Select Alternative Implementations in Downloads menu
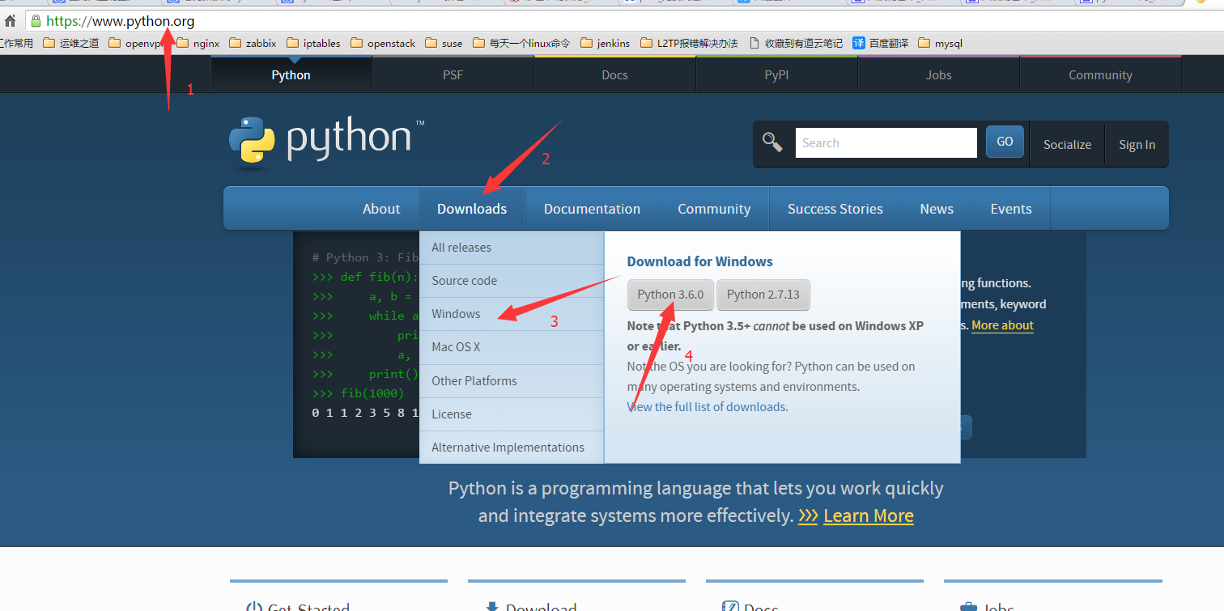This screenshot has height=611, width=1224. tap(512, 448)
